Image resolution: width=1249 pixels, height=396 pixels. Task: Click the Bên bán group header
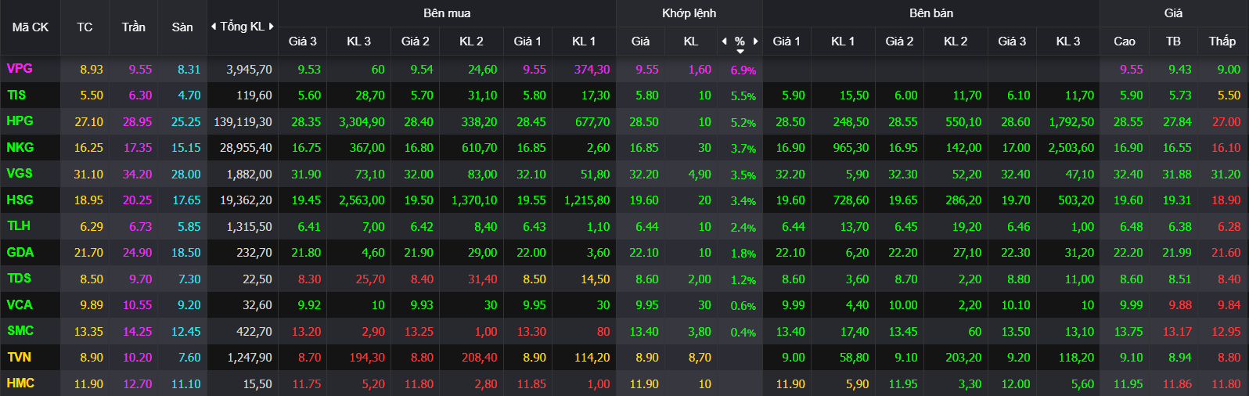tap(931, 13)
